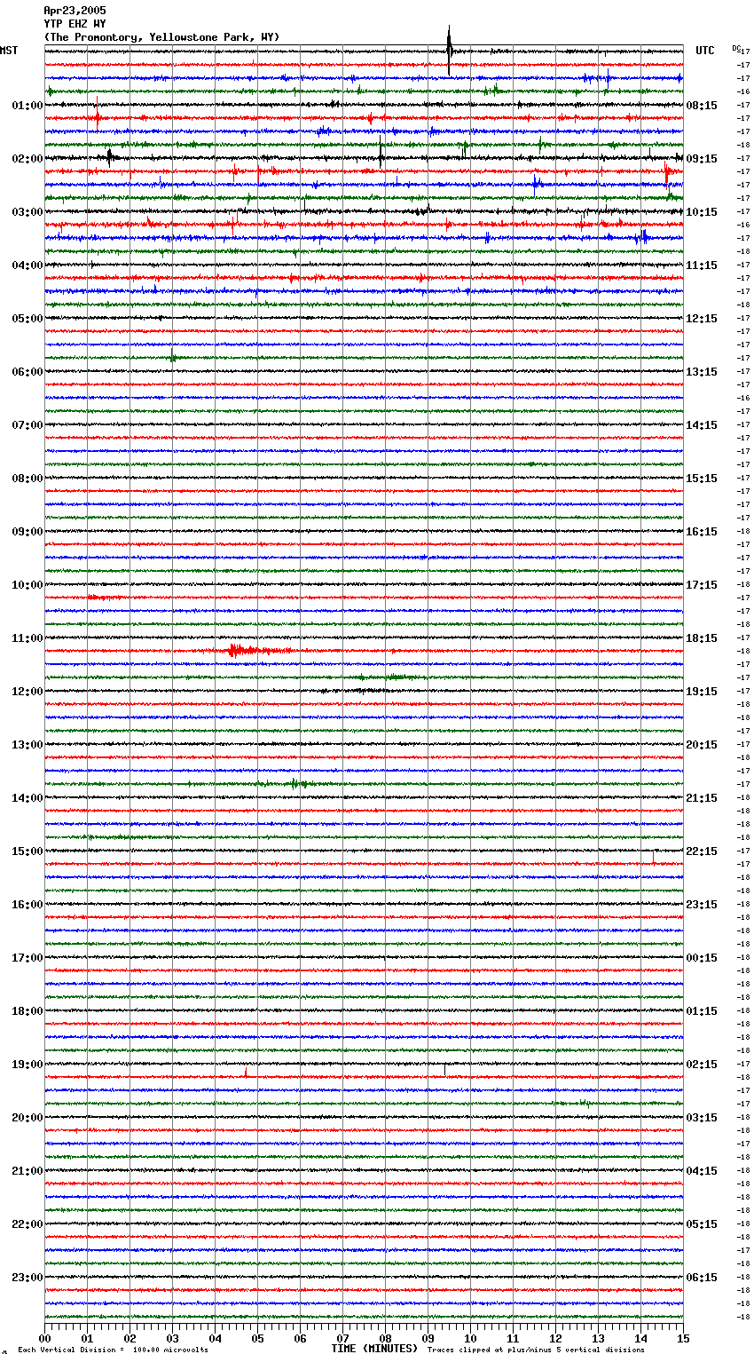
Task: Select the 06:00 MST time label
Action: (27, 372)
